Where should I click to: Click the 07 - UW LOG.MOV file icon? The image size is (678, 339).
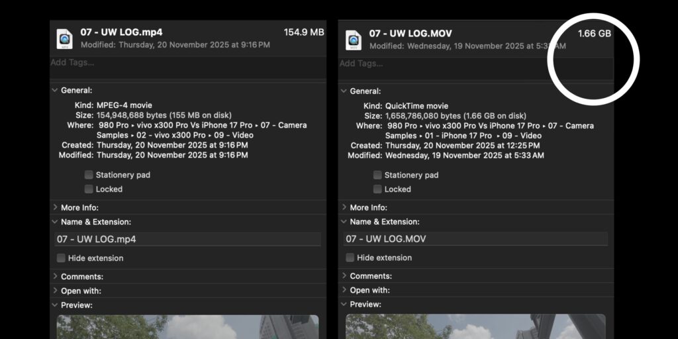354,40
